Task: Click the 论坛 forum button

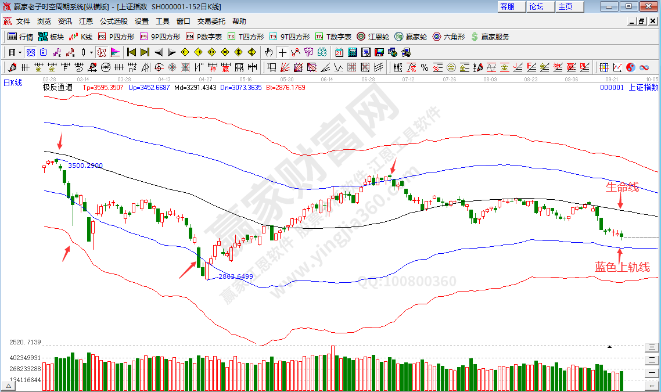Action: (x=536, y=6)
